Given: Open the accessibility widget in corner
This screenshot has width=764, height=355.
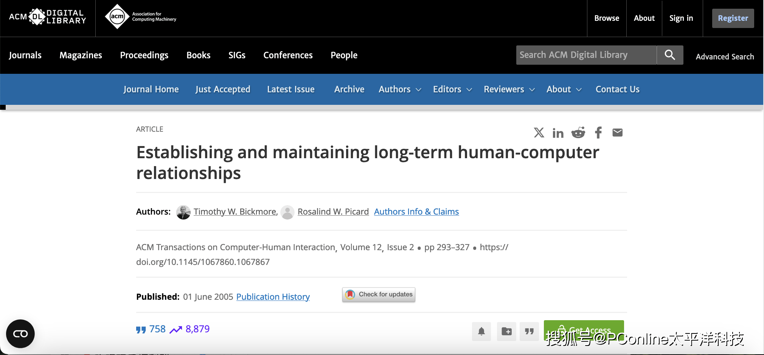Looking at the screenshot, I should [x=20, y=333].
